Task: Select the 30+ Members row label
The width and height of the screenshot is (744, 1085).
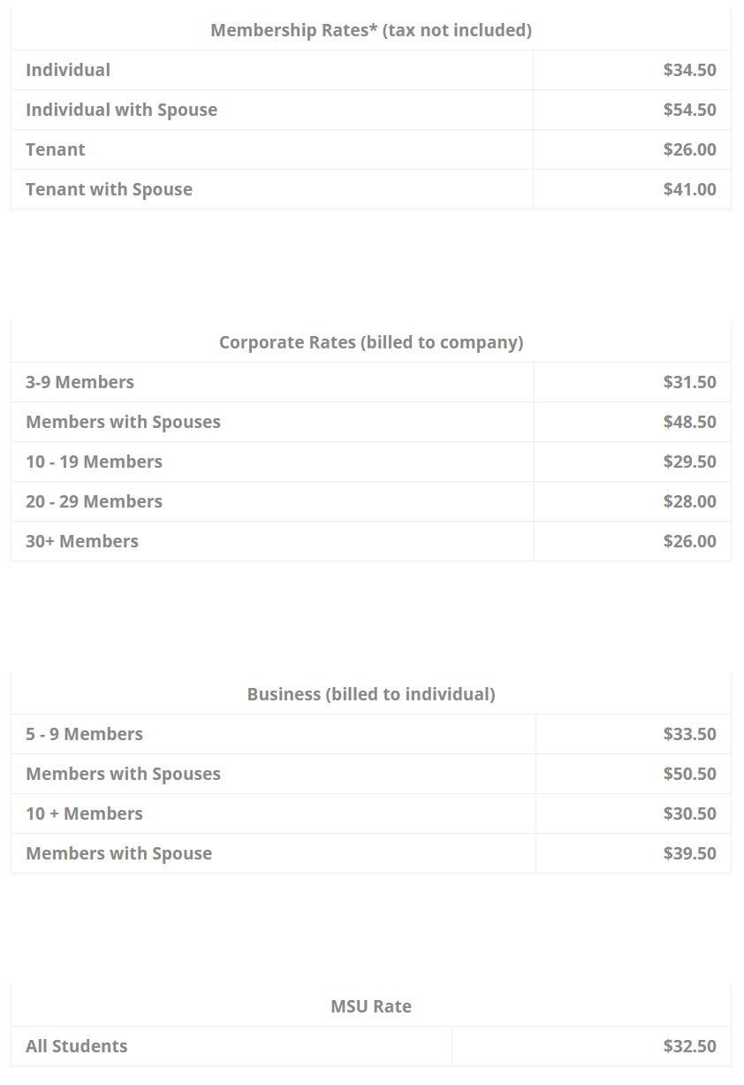Action: [82, 541]
